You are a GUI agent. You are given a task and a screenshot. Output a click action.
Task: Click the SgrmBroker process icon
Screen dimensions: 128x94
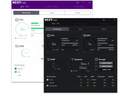[x=48, y=86]
